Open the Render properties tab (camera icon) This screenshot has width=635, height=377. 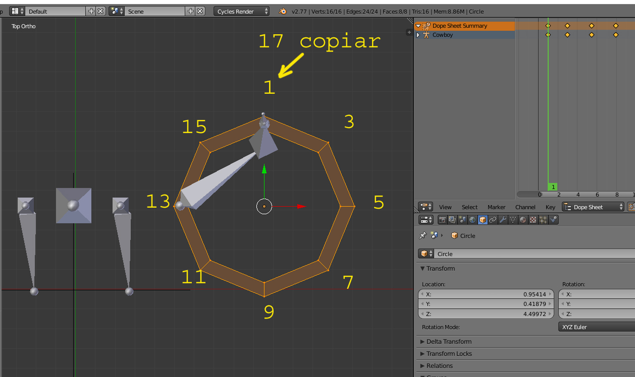(x=443, y=220)
